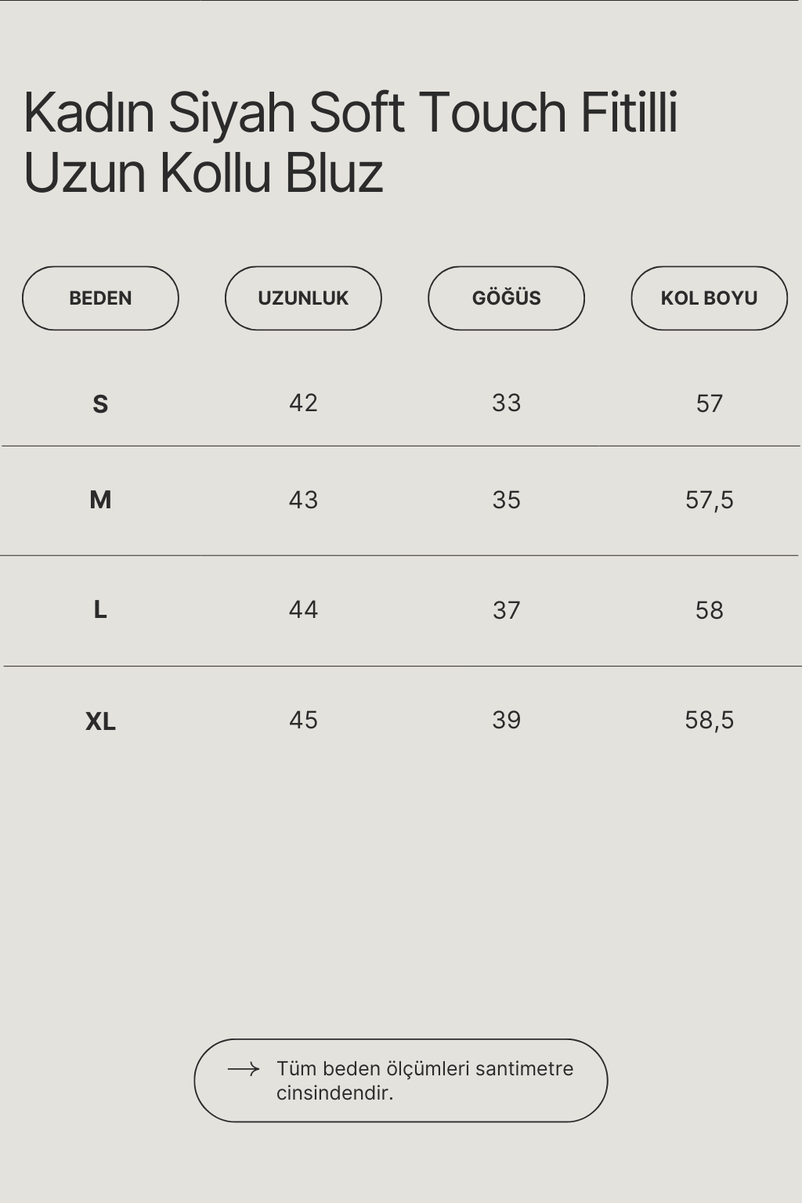Click the L chest value 37
This screenshot has width=802, height=1203.
point(506,610)
